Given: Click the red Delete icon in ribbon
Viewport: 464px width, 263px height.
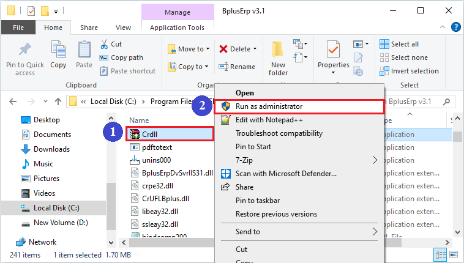Looking at the screenshot, I should click(x=224, y=49).
